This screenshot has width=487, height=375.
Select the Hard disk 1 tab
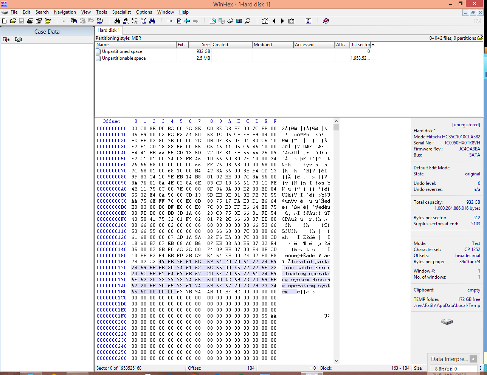coord(109,30)
